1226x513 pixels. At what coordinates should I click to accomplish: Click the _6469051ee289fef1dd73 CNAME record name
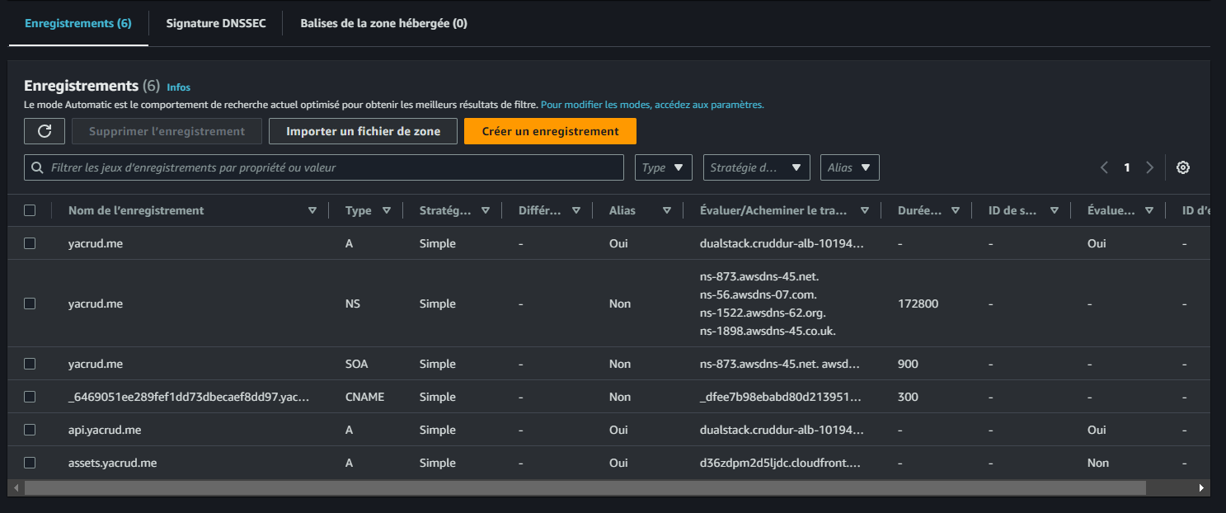click(x=190, y=397)
